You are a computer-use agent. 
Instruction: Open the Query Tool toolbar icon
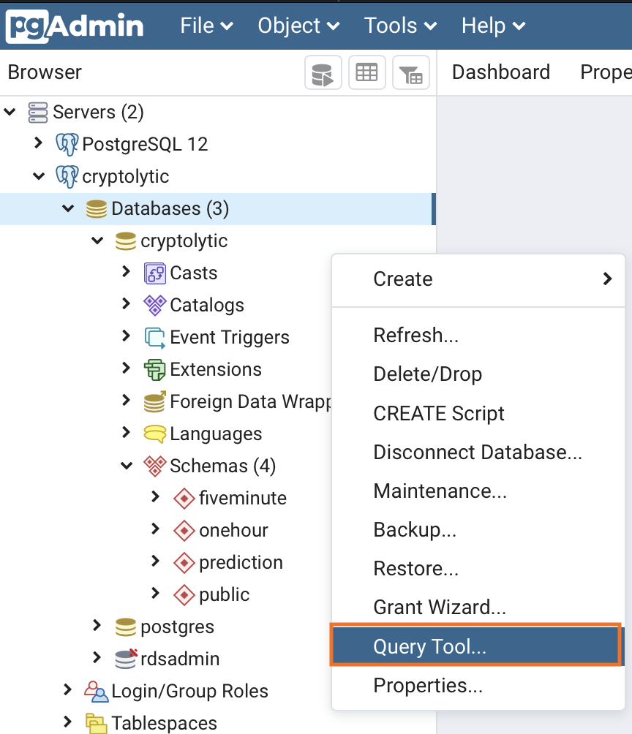323,72
